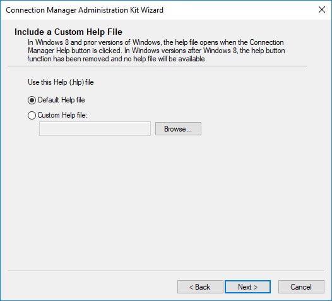Click the highlighted "Next >" button
This screenshot has width=332, height=301.
(247, 287)
